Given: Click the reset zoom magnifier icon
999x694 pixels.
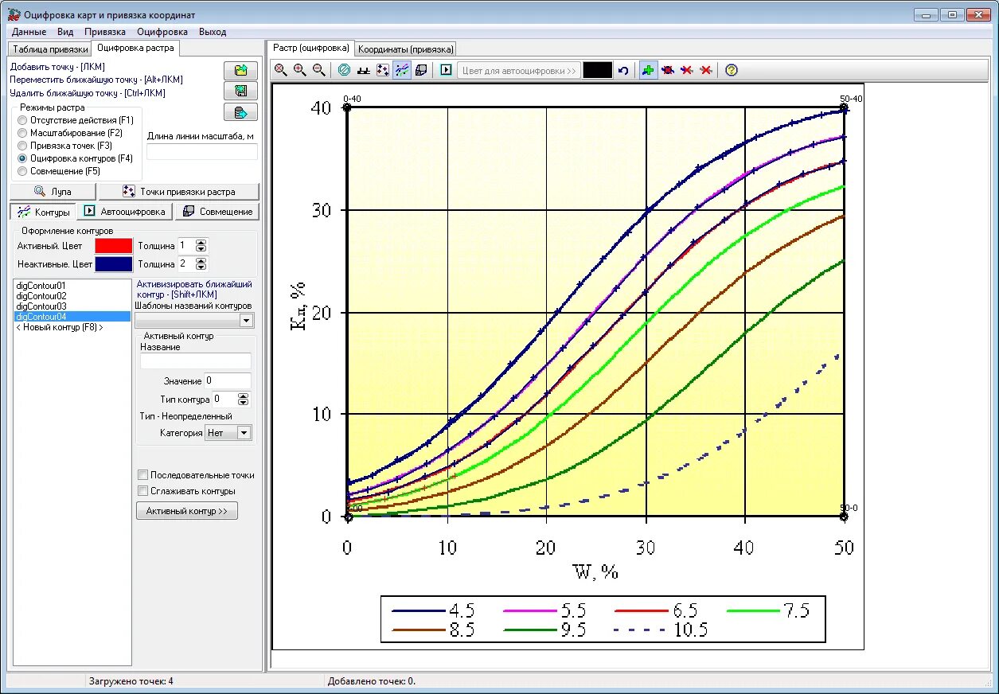Looking at the screenshot, I should click(281, 70).
